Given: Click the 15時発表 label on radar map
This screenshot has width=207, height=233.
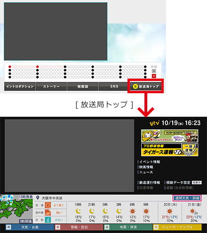Looking at the screenshot, I should click(26, 197).
